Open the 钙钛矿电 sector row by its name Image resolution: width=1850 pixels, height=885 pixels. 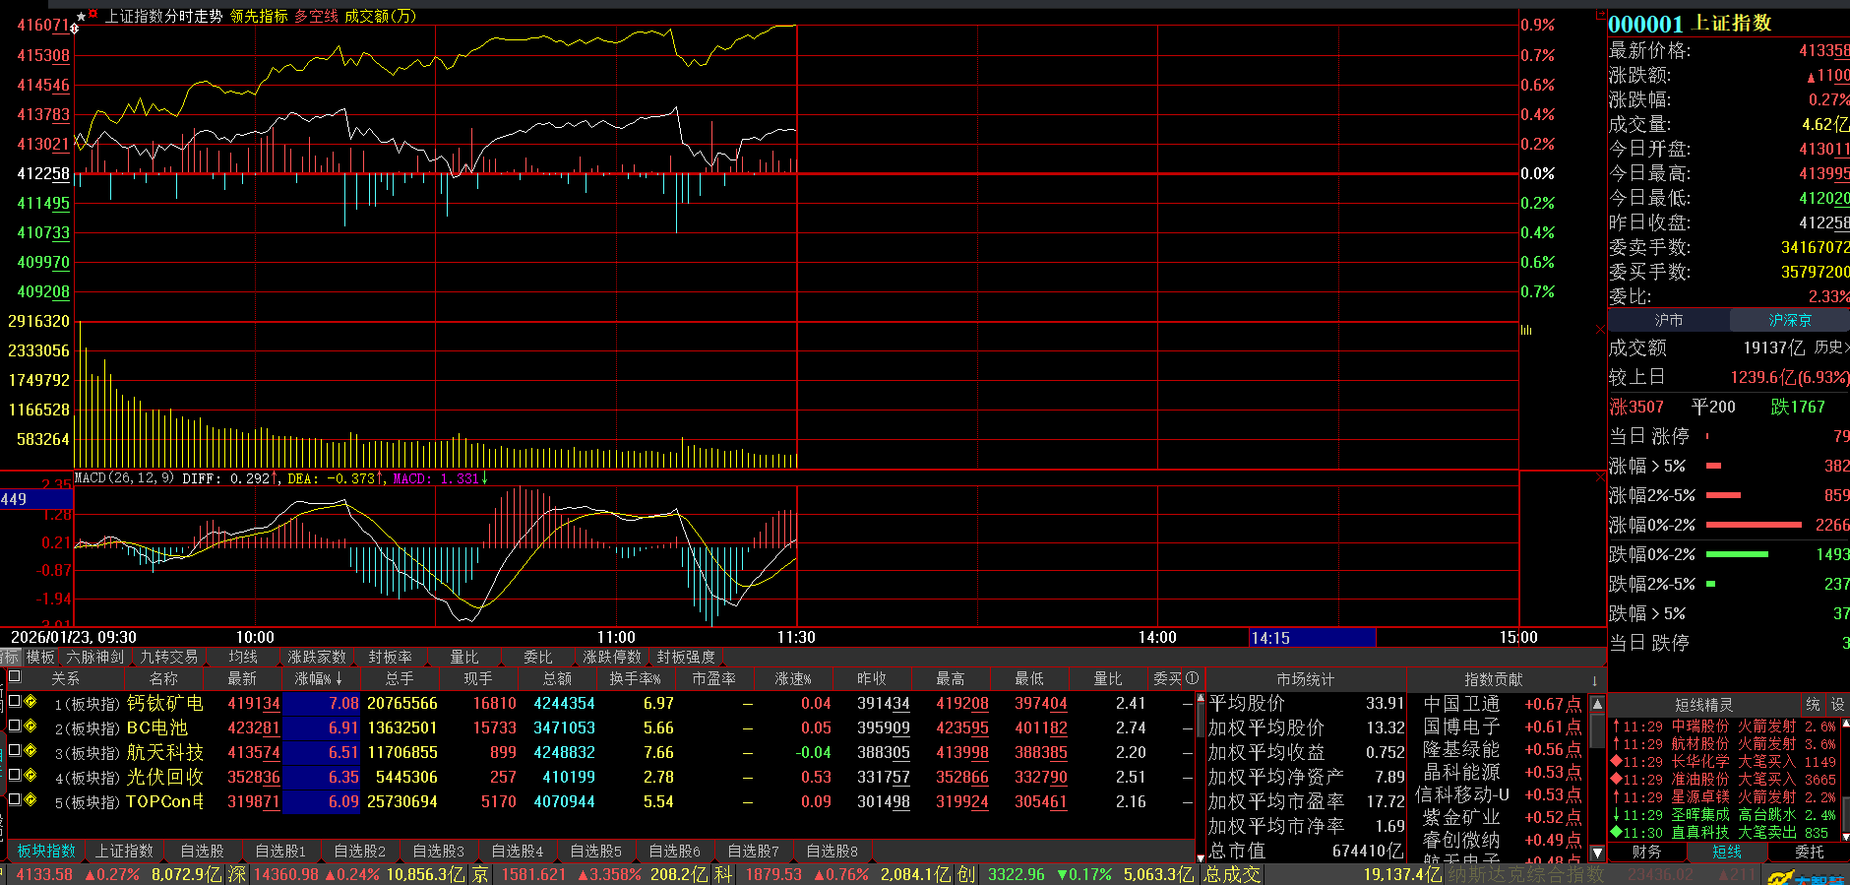click(165, 703)
